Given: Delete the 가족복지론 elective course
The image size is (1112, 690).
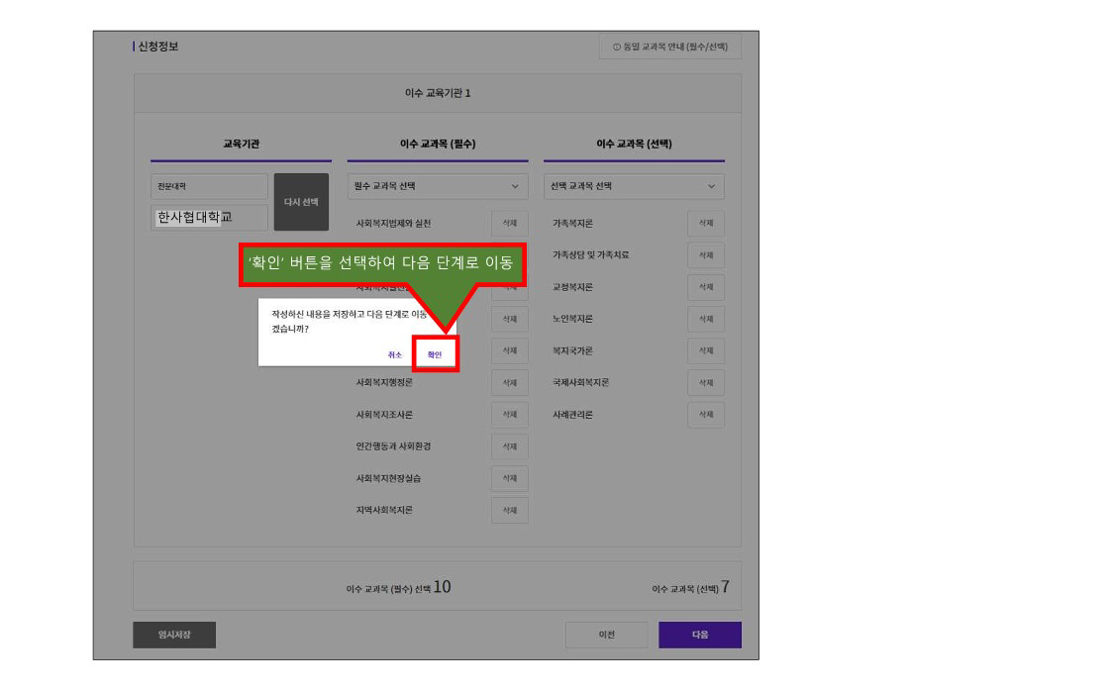Looking at the screenshot, I should [x=706, y=224].
